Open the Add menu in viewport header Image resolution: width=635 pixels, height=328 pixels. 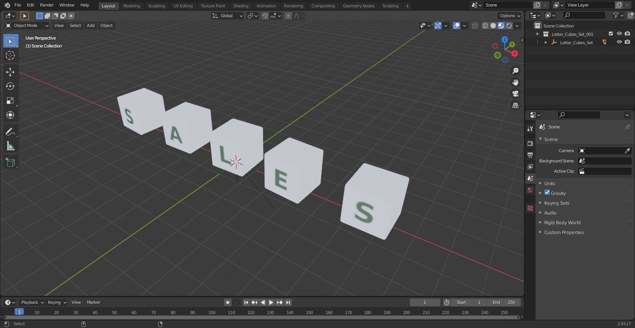(91, 26)
